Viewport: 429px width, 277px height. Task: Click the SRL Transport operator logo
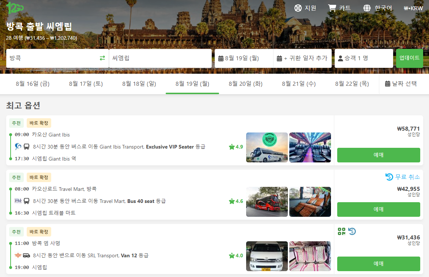click(18, 255)
